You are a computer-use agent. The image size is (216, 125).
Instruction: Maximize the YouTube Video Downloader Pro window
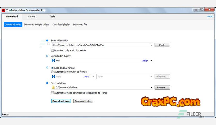tap(202, 10)
